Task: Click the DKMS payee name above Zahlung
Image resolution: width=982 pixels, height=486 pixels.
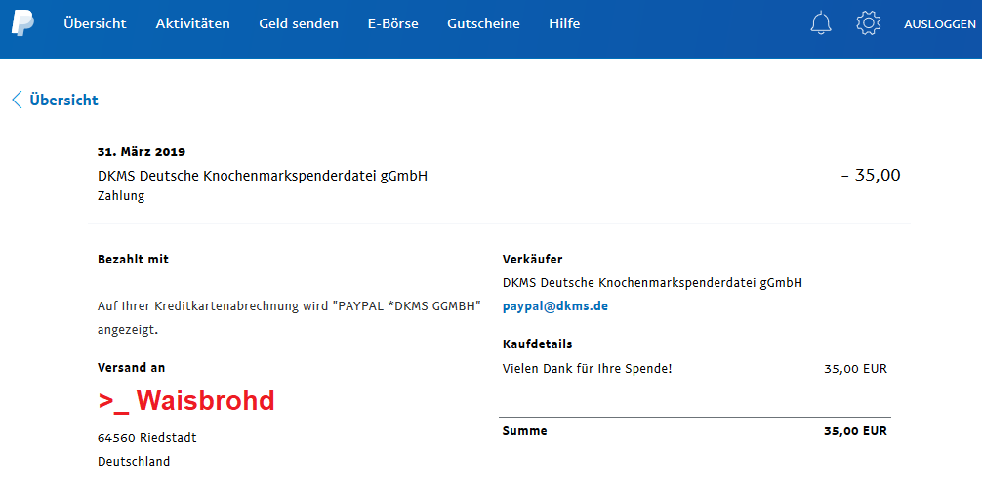Action: (263, 176)
